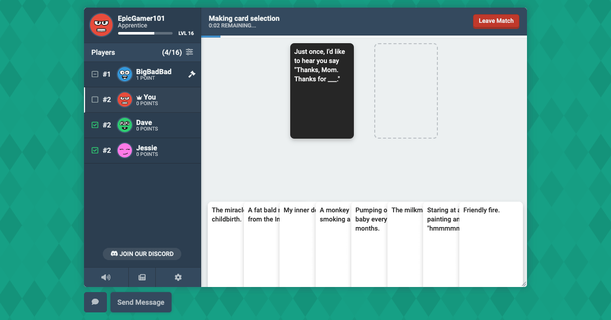The image size is (611, 320).
Task: Click EpicGamer101's avatar
Action: click(x=101, y=24)
